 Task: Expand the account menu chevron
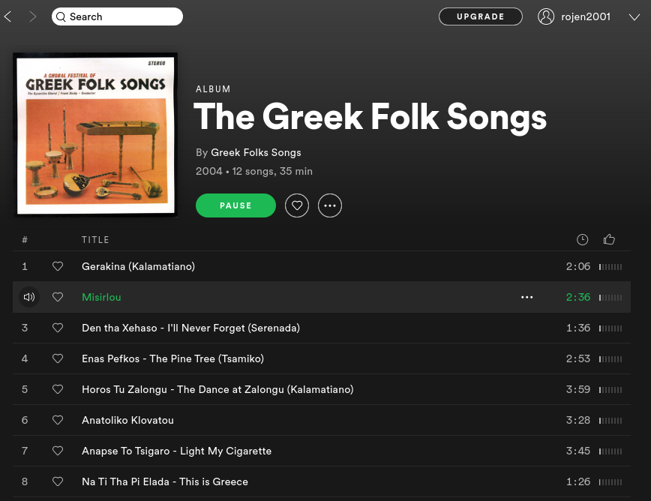click(x=634, y=17)
